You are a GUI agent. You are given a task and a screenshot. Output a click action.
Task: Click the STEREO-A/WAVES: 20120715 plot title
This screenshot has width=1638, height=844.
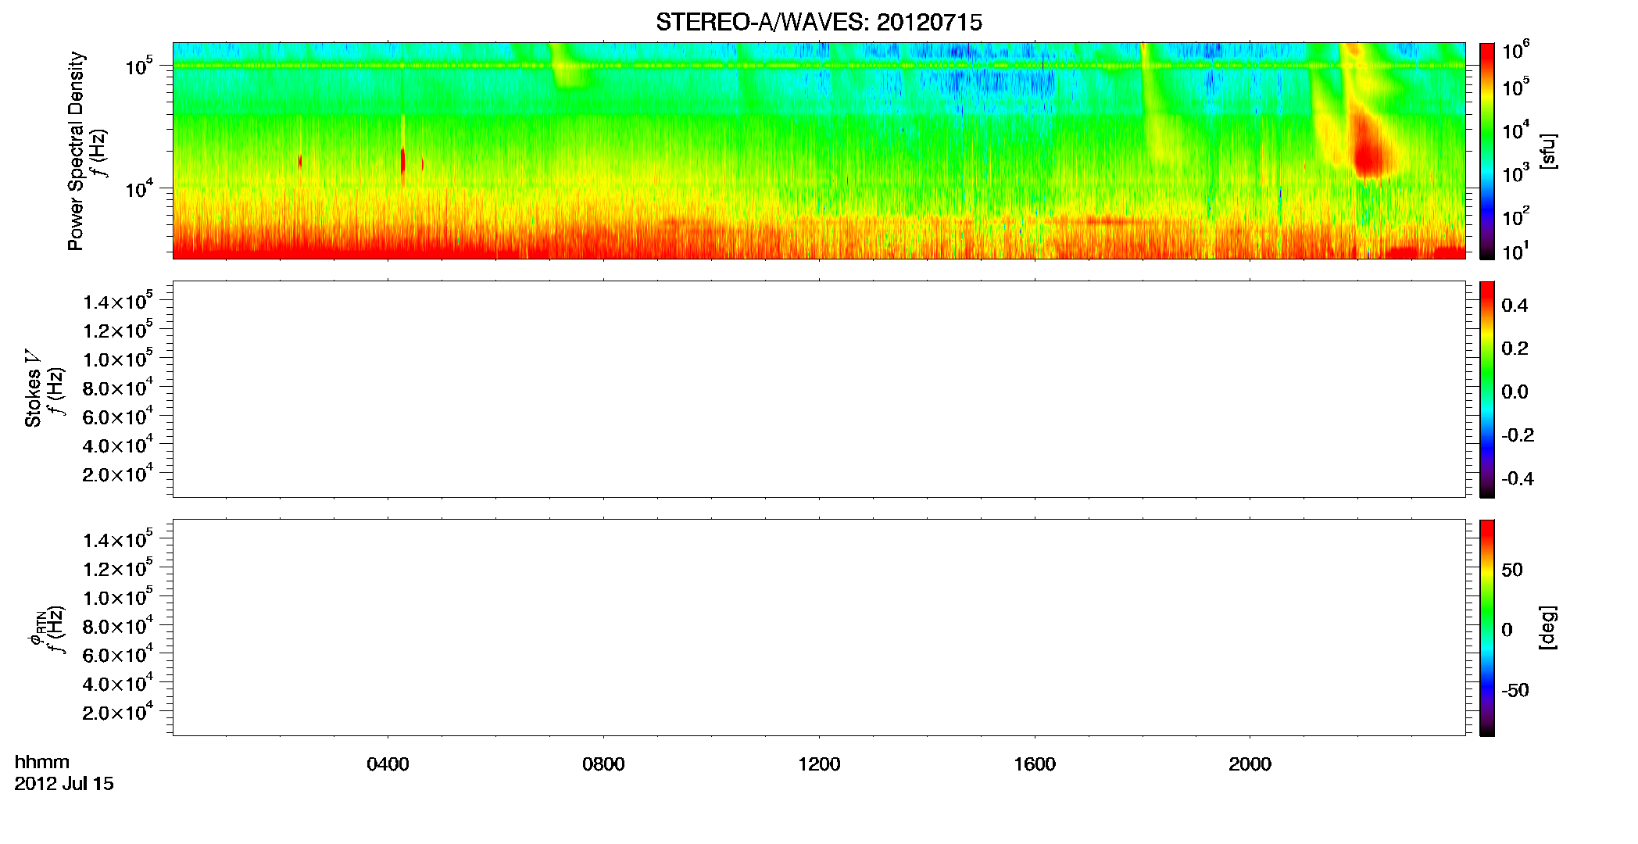click(x=818, y=23)
